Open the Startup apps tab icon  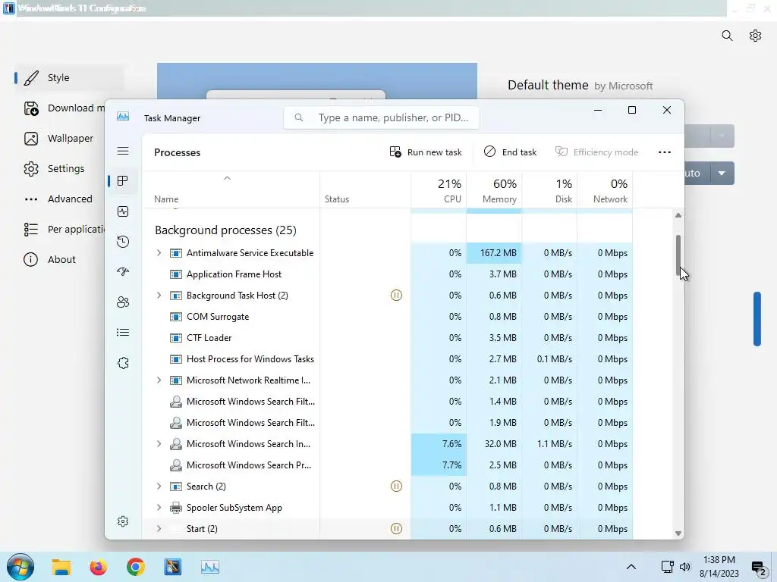123,272
